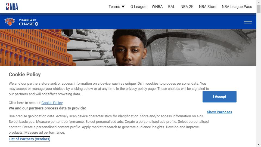The height and width of the screenshot is (147, 261).
Task: Click the vertical scrollbar thumb
Action: [259, 9]
